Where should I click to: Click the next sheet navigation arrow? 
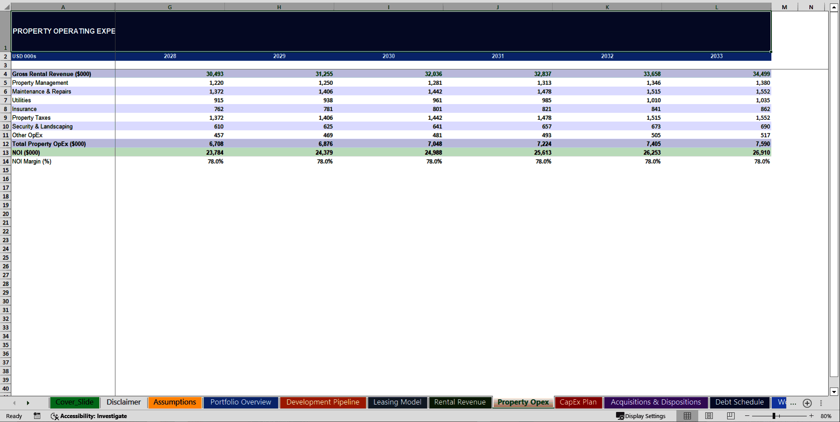point(28,403)
